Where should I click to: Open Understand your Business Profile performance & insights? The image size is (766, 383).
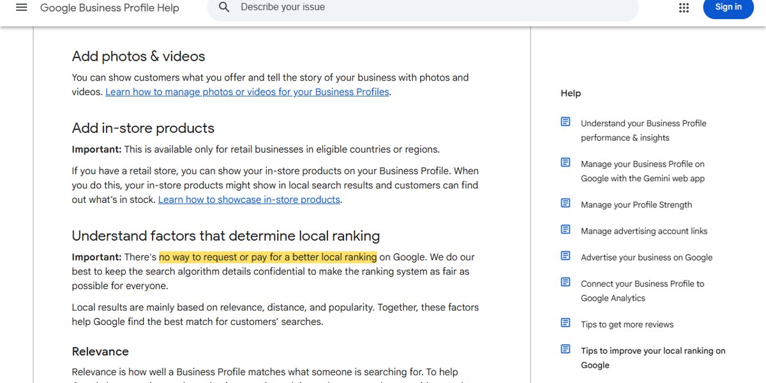click(x=643, y=130)
